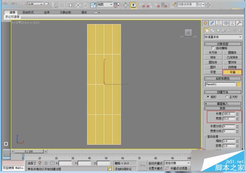This screenshot has width=246, height=173.
Task: Toggle 自动关键点 auto key mode
Action: [155, 163]
